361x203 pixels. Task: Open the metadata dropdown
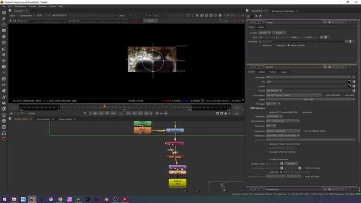coord(283,131)
